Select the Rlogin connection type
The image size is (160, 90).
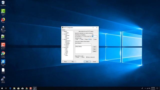tap(84, 39)
